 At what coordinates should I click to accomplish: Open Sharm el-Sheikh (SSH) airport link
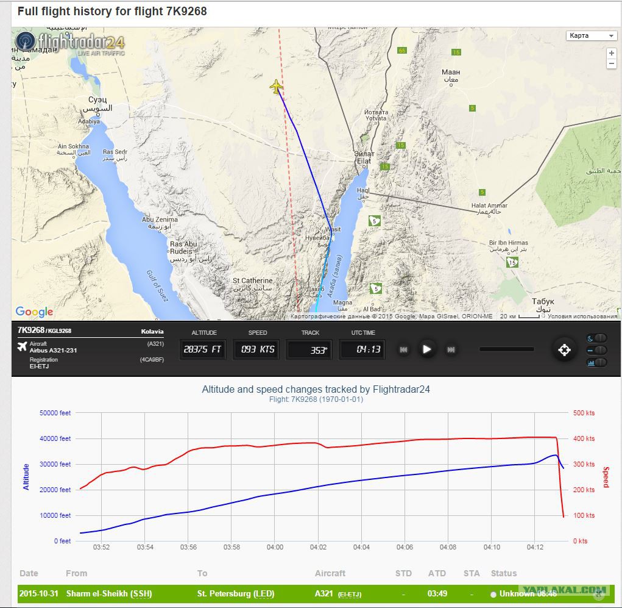[109, 594]
